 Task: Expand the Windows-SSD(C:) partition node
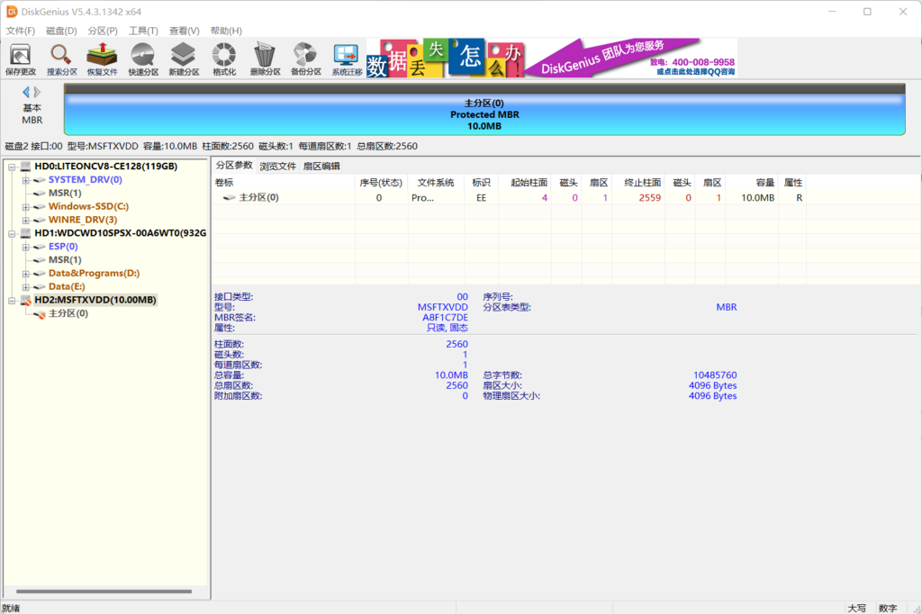26,206
